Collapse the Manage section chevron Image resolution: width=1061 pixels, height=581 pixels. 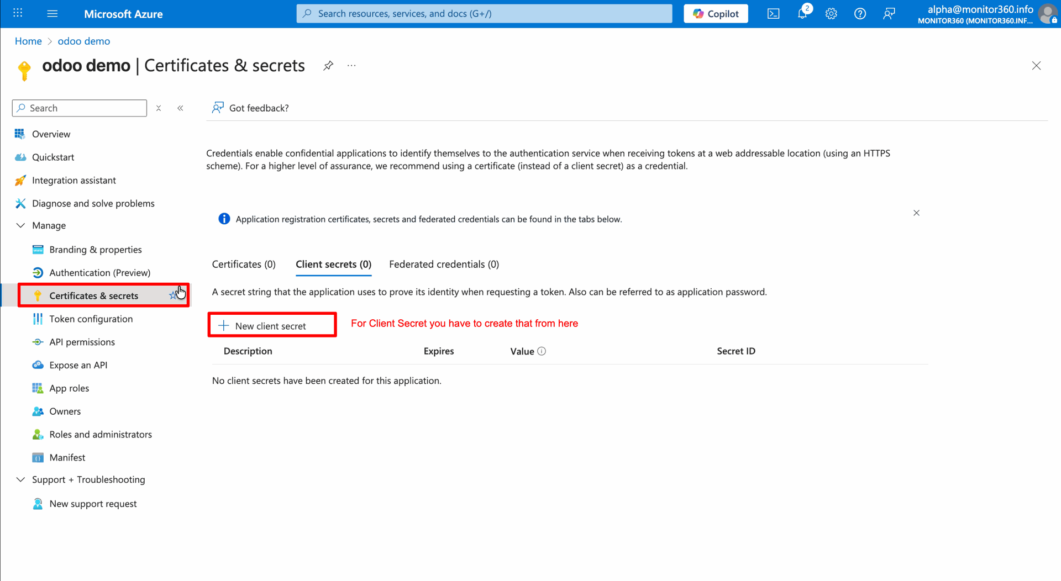[20, 225]
